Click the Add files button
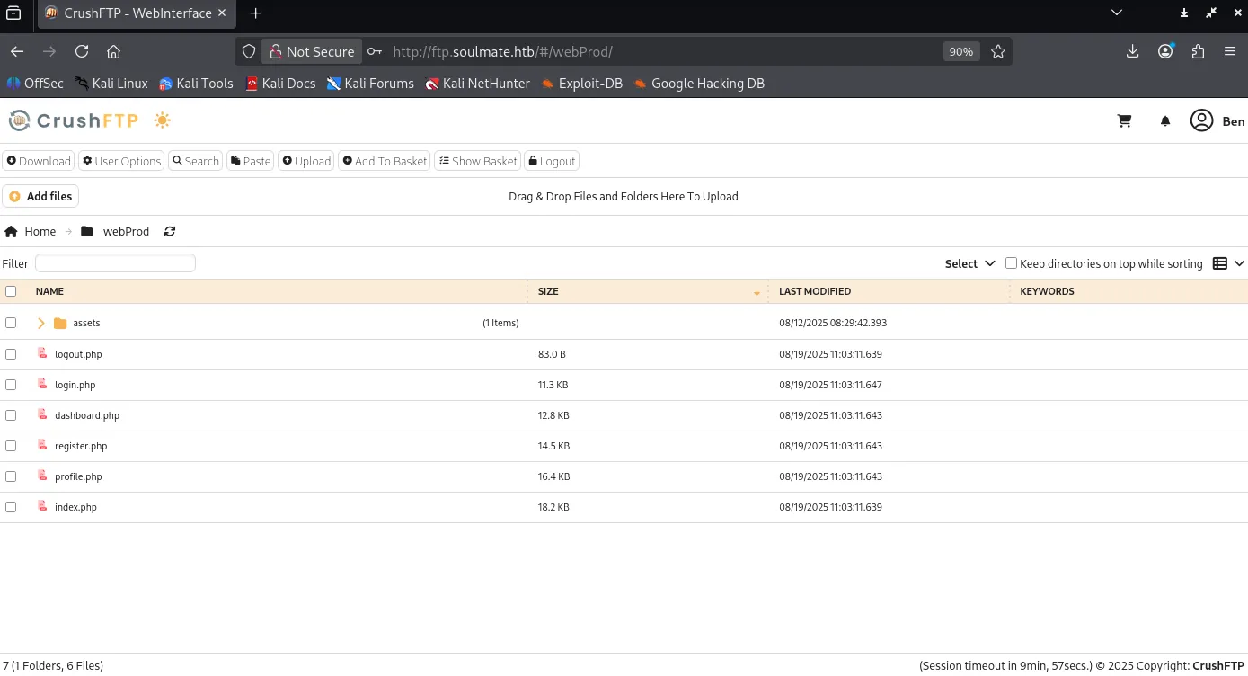This screenshot has height=676, width=1248. tap(40, 196)
